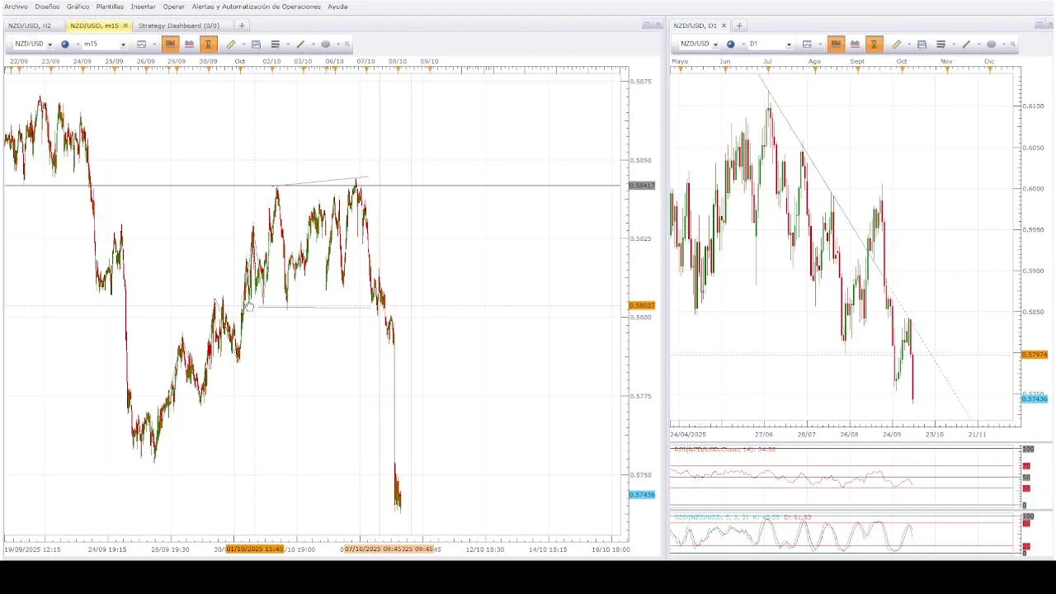Click the orange 0.57974 price label on D1 chart
The height and width of the screenshot is (594, 1056).
[1035, 355]
